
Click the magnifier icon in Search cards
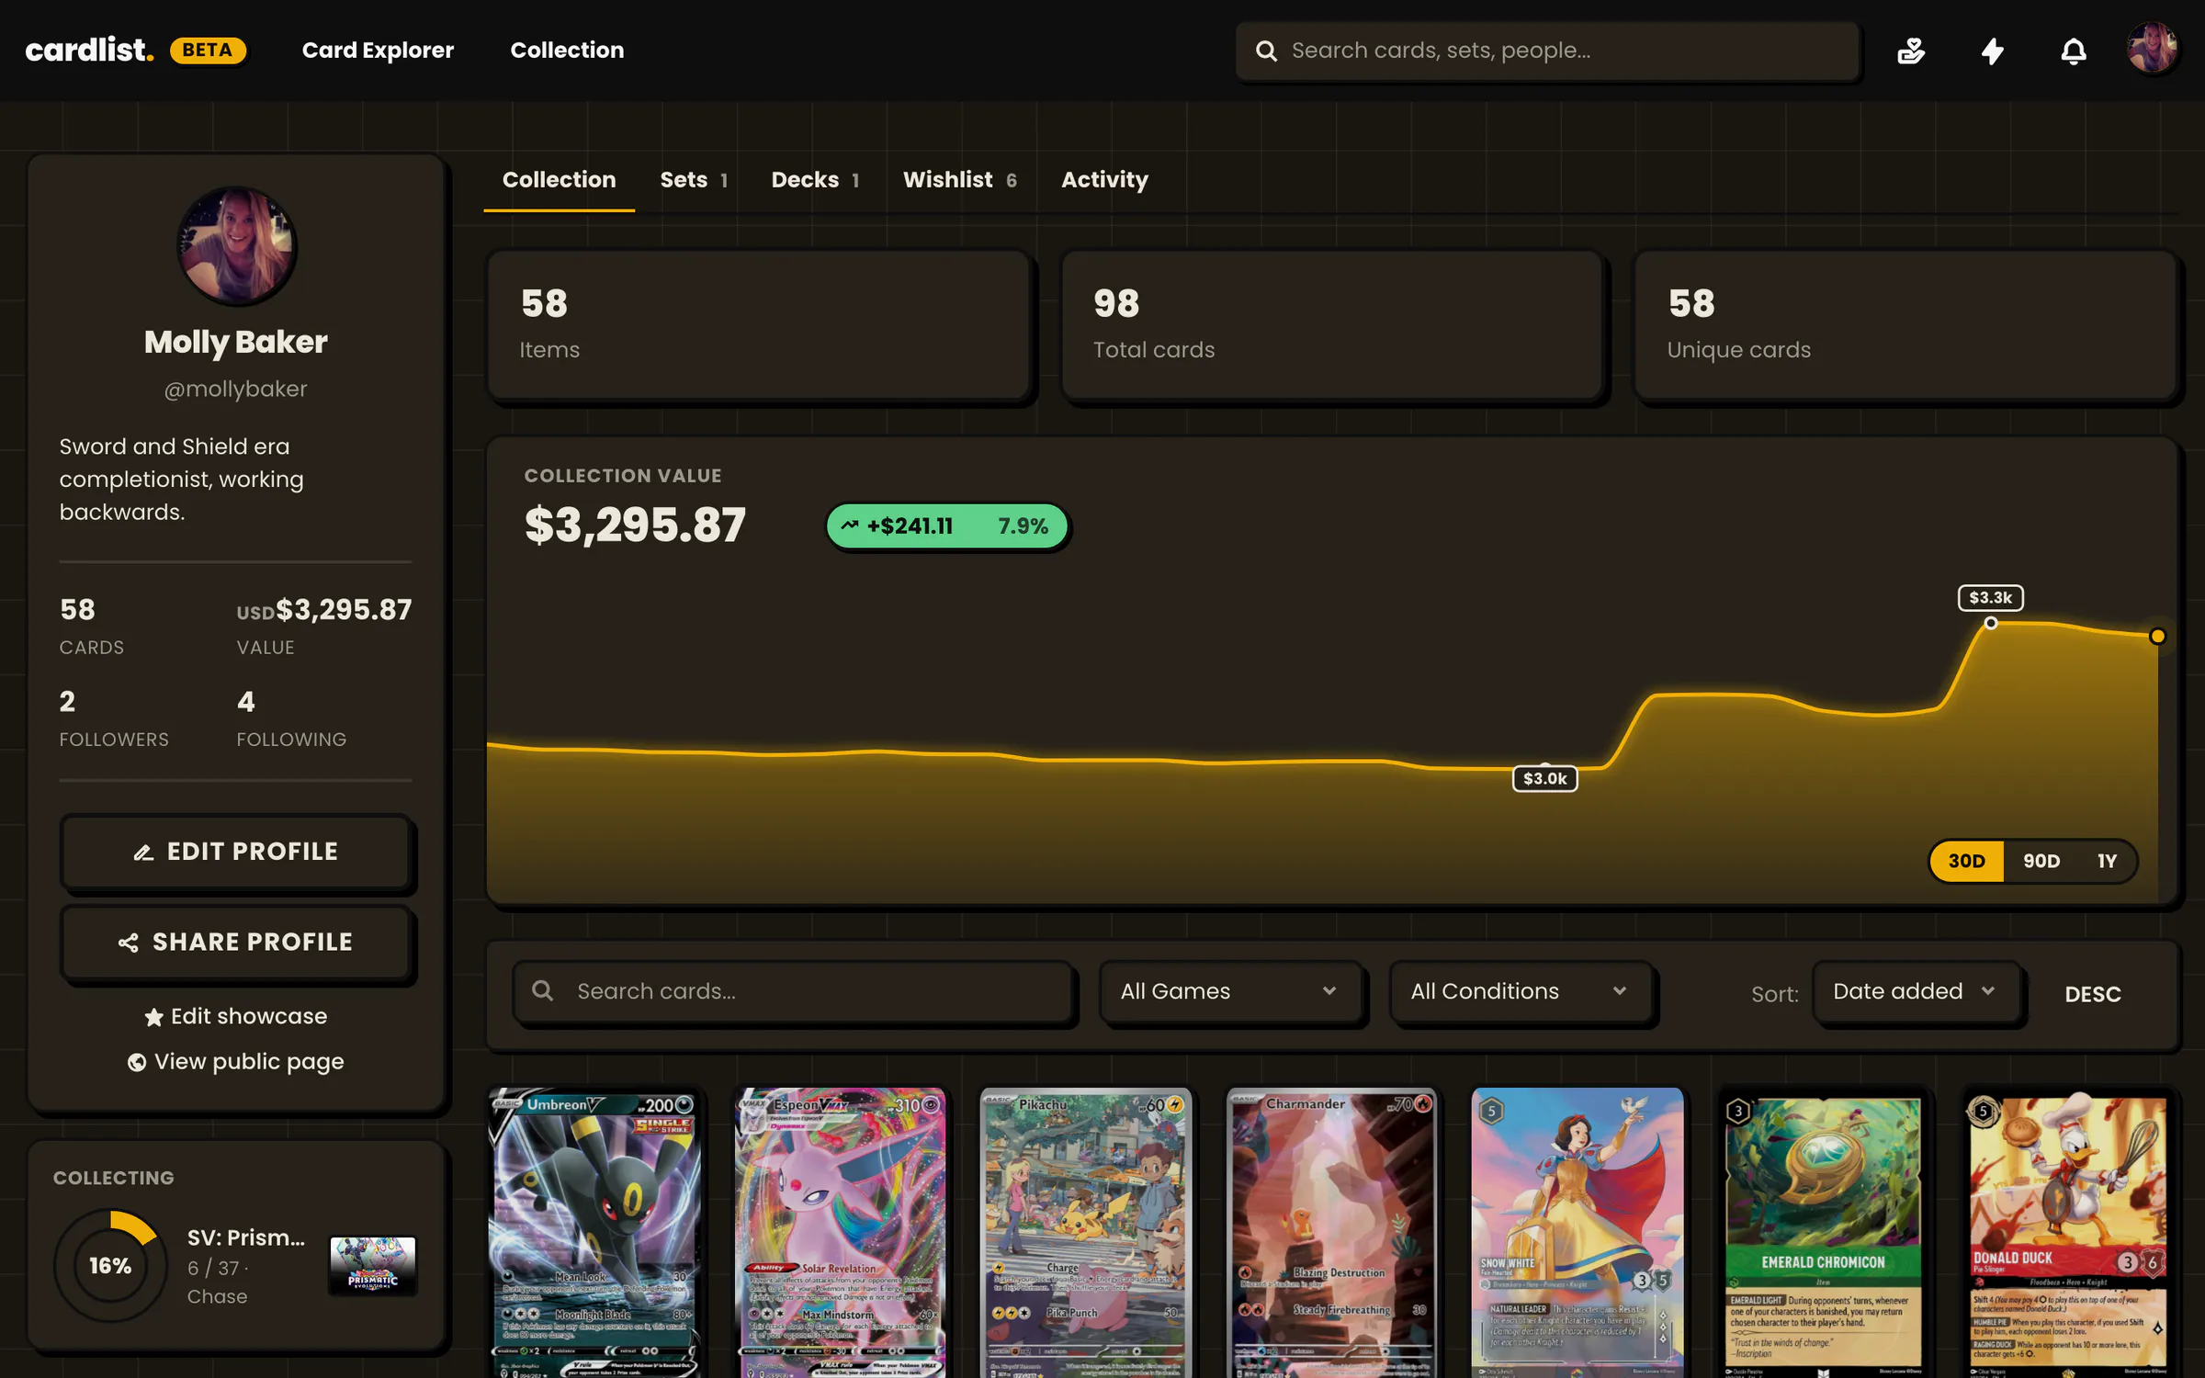[543, 990]
